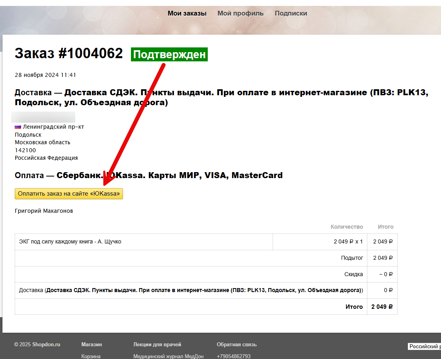Click the Количество column header
The image size is (441, 359).
(347, 227)
